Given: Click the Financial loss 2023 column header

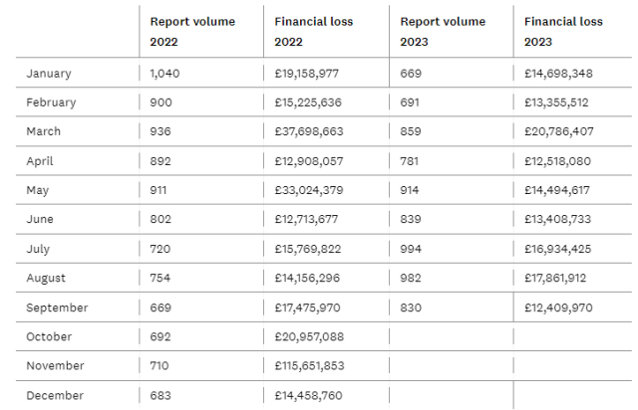Looking at the screenshot, I should [x=563, y=31].
